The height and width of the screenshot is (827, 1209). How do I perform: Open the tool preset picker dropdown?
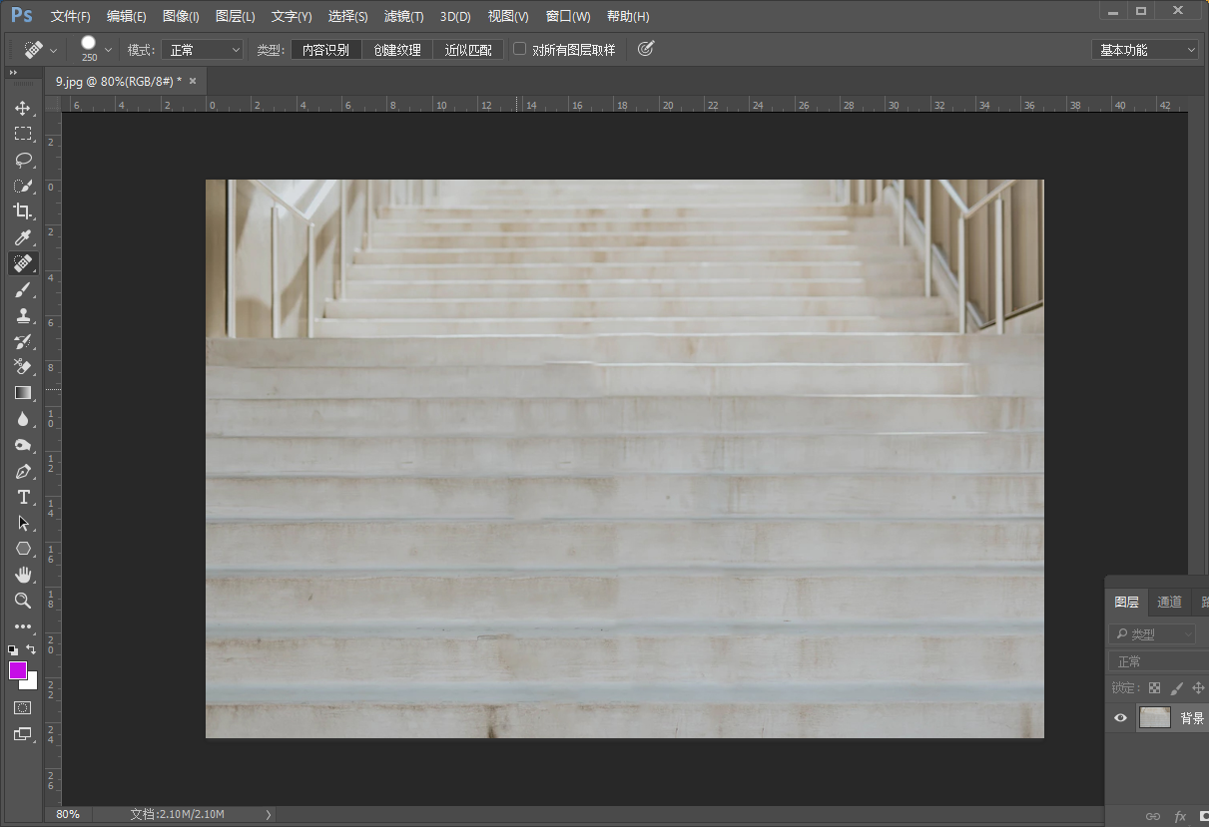(53, 49)
